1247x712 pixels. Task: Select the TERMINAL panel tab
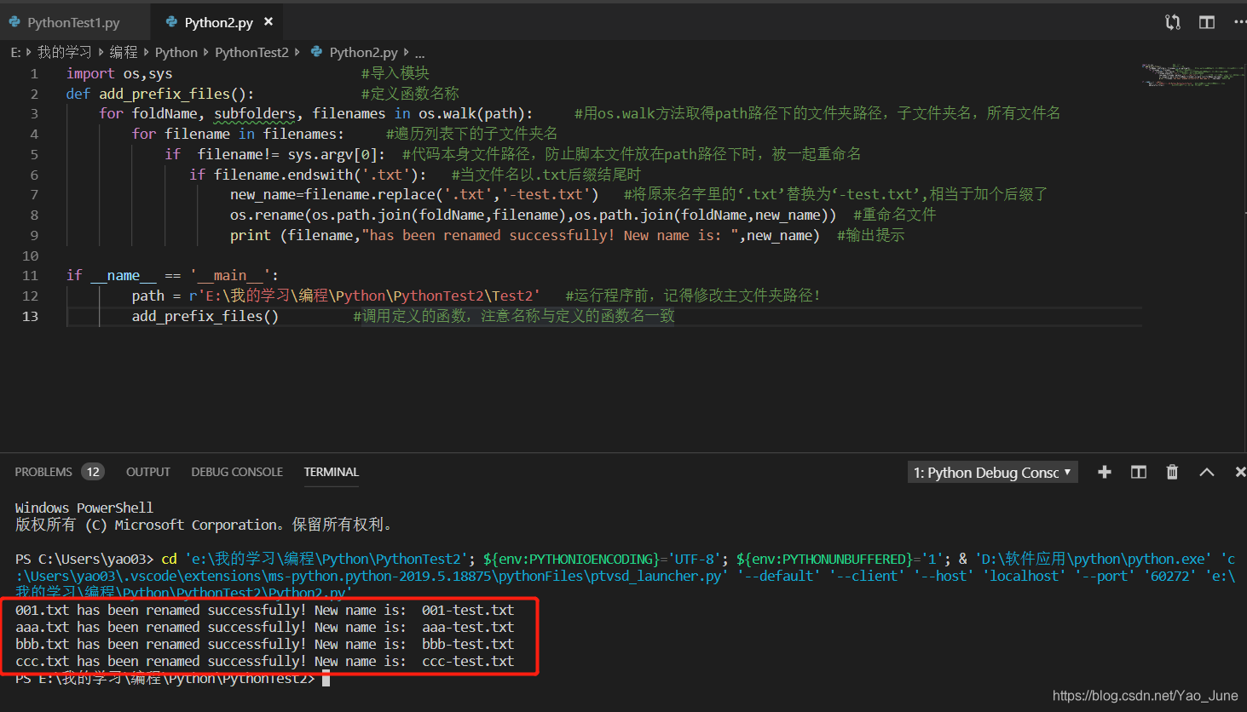pos(332,472)
